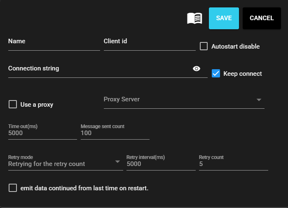Click the CANCEL button
The image size is (288, 208).
262,18
